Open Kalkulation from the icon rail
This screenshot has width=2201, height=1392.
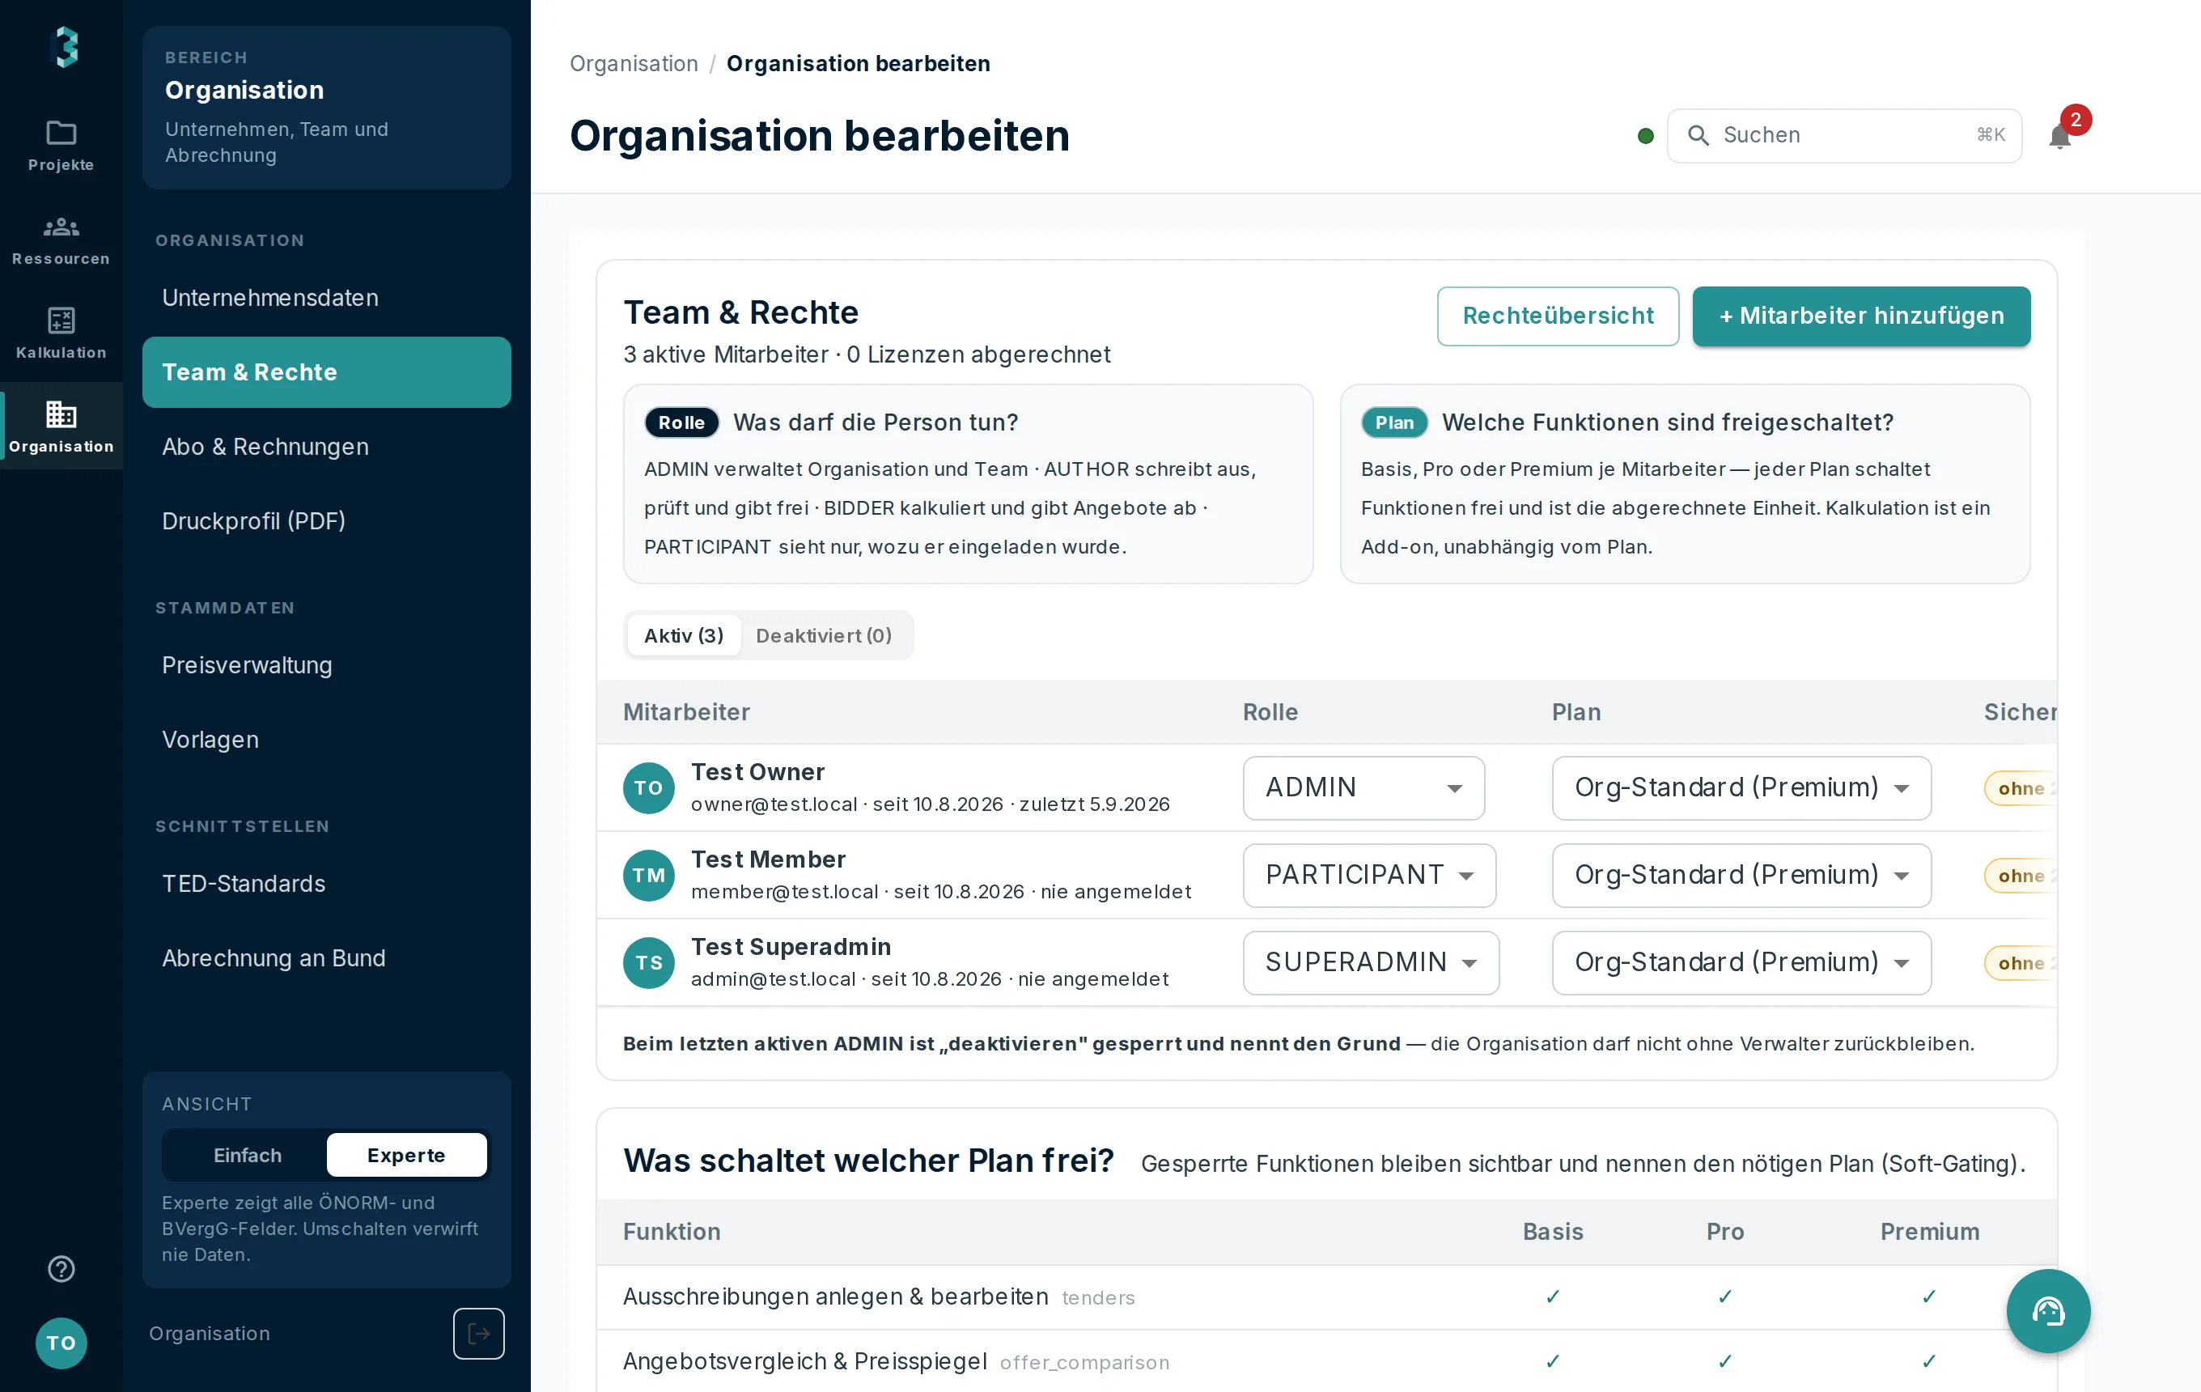61,333
